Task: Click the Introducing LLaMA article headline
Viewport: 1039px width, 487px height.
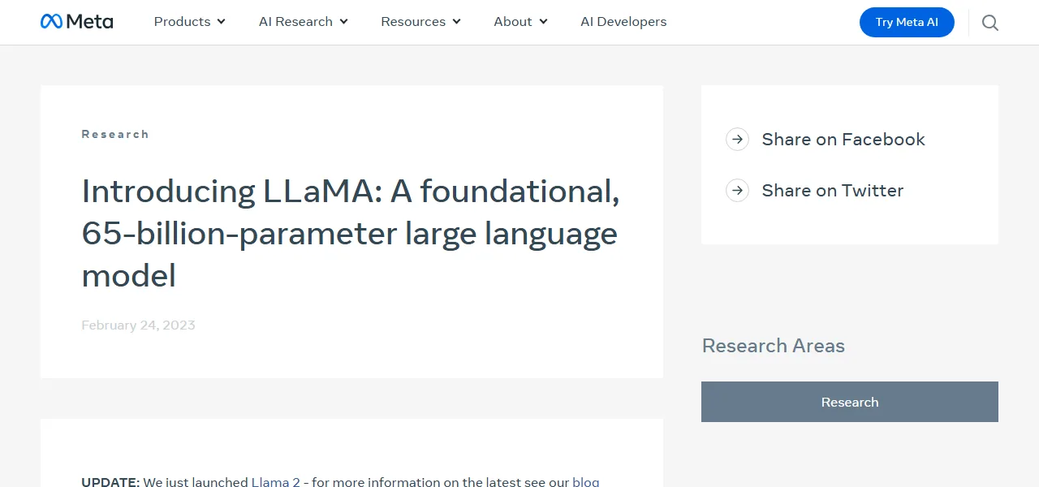Action: pos(351,234)
